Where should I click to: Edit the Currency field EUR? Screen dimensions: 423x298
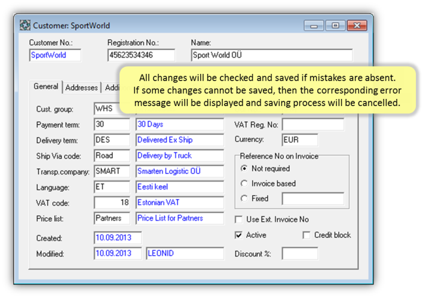coord(300,140)
